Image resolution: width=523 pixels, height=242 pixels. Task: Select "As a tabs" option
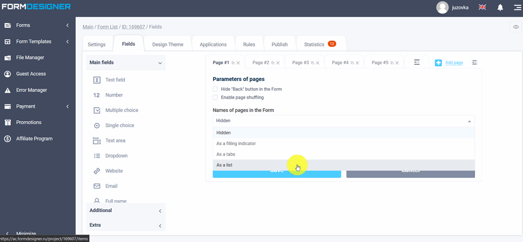(344, 154)
